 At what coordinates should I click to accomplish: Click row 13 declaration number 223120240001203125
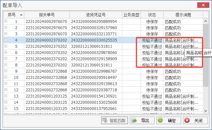(x=47, y=96)
